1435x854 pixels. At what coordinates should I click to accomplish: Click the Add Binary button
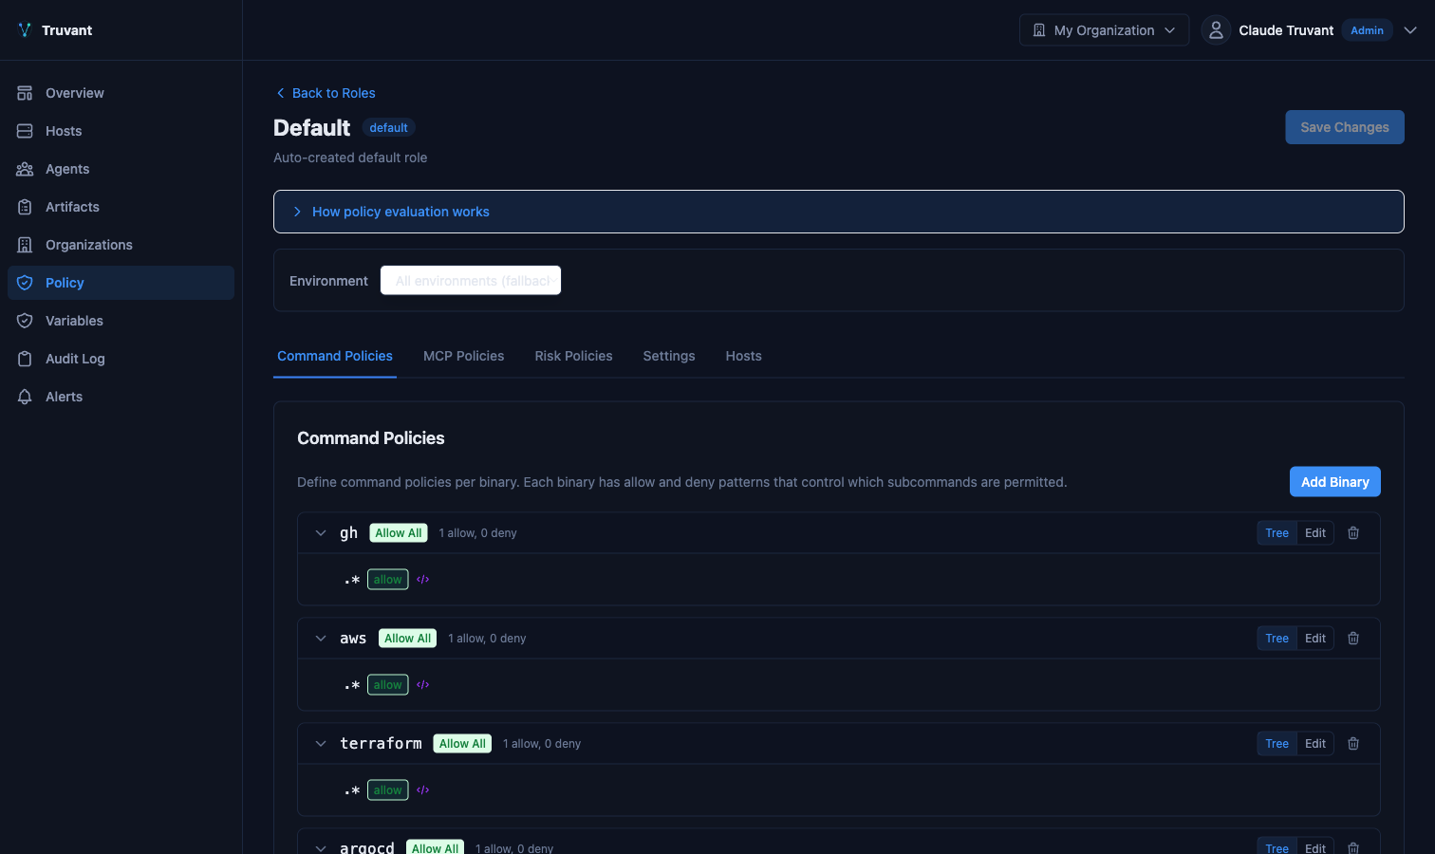tap(1334, 482)
